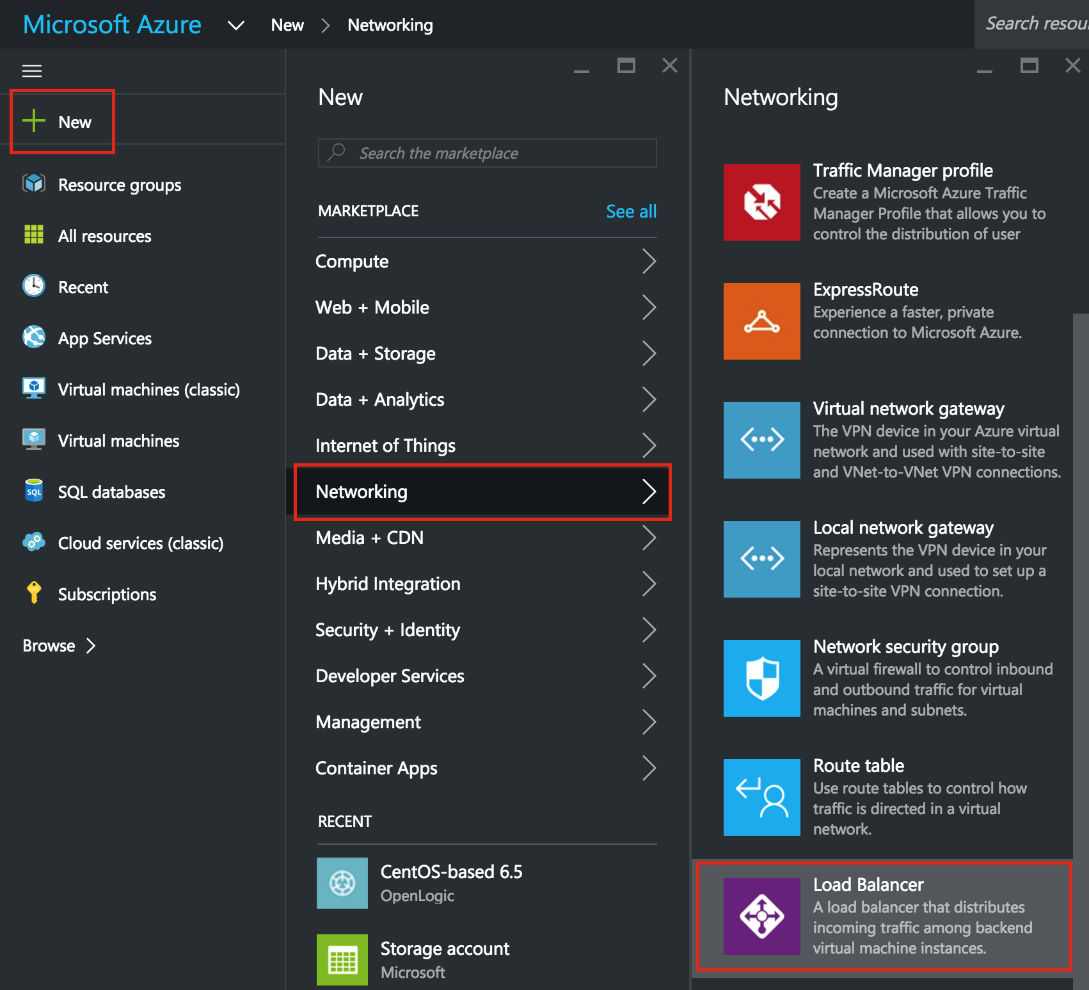The height and width of the screenshot is (990, 1089).
Task: Open the CentOS-based 6.5 recent title
Action: coord(451,872)
